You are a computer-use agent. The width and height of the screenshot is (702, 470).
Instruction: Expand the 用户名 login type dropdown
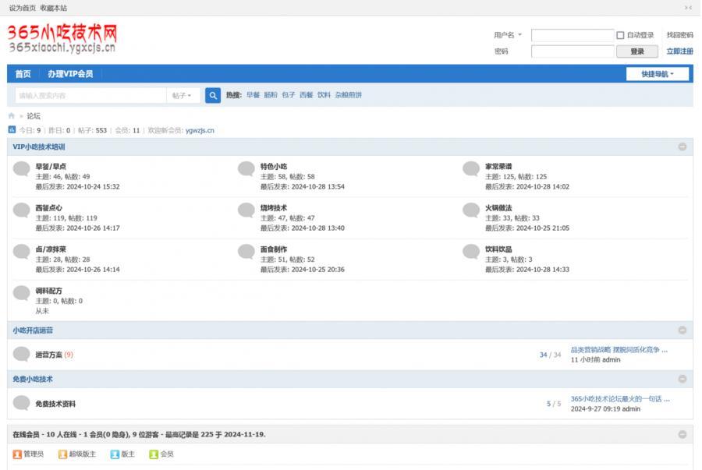pos(508,35)
